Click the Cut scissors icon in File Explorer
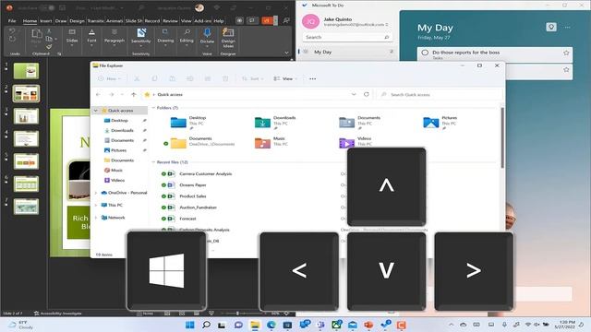 click(x=137, y=78)
